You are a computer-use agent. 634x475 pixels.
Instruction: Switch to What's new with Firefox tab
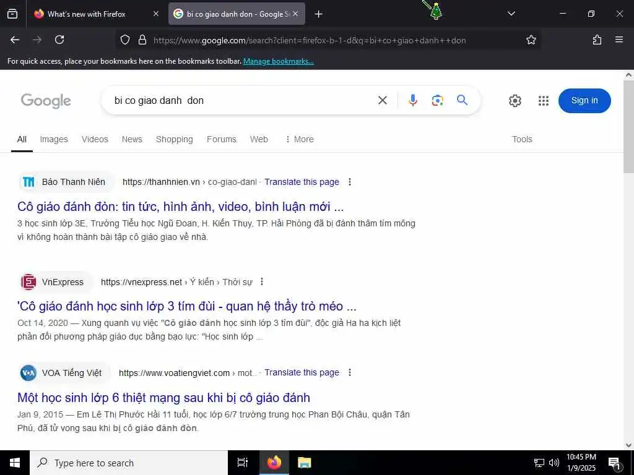coord(96,14)
